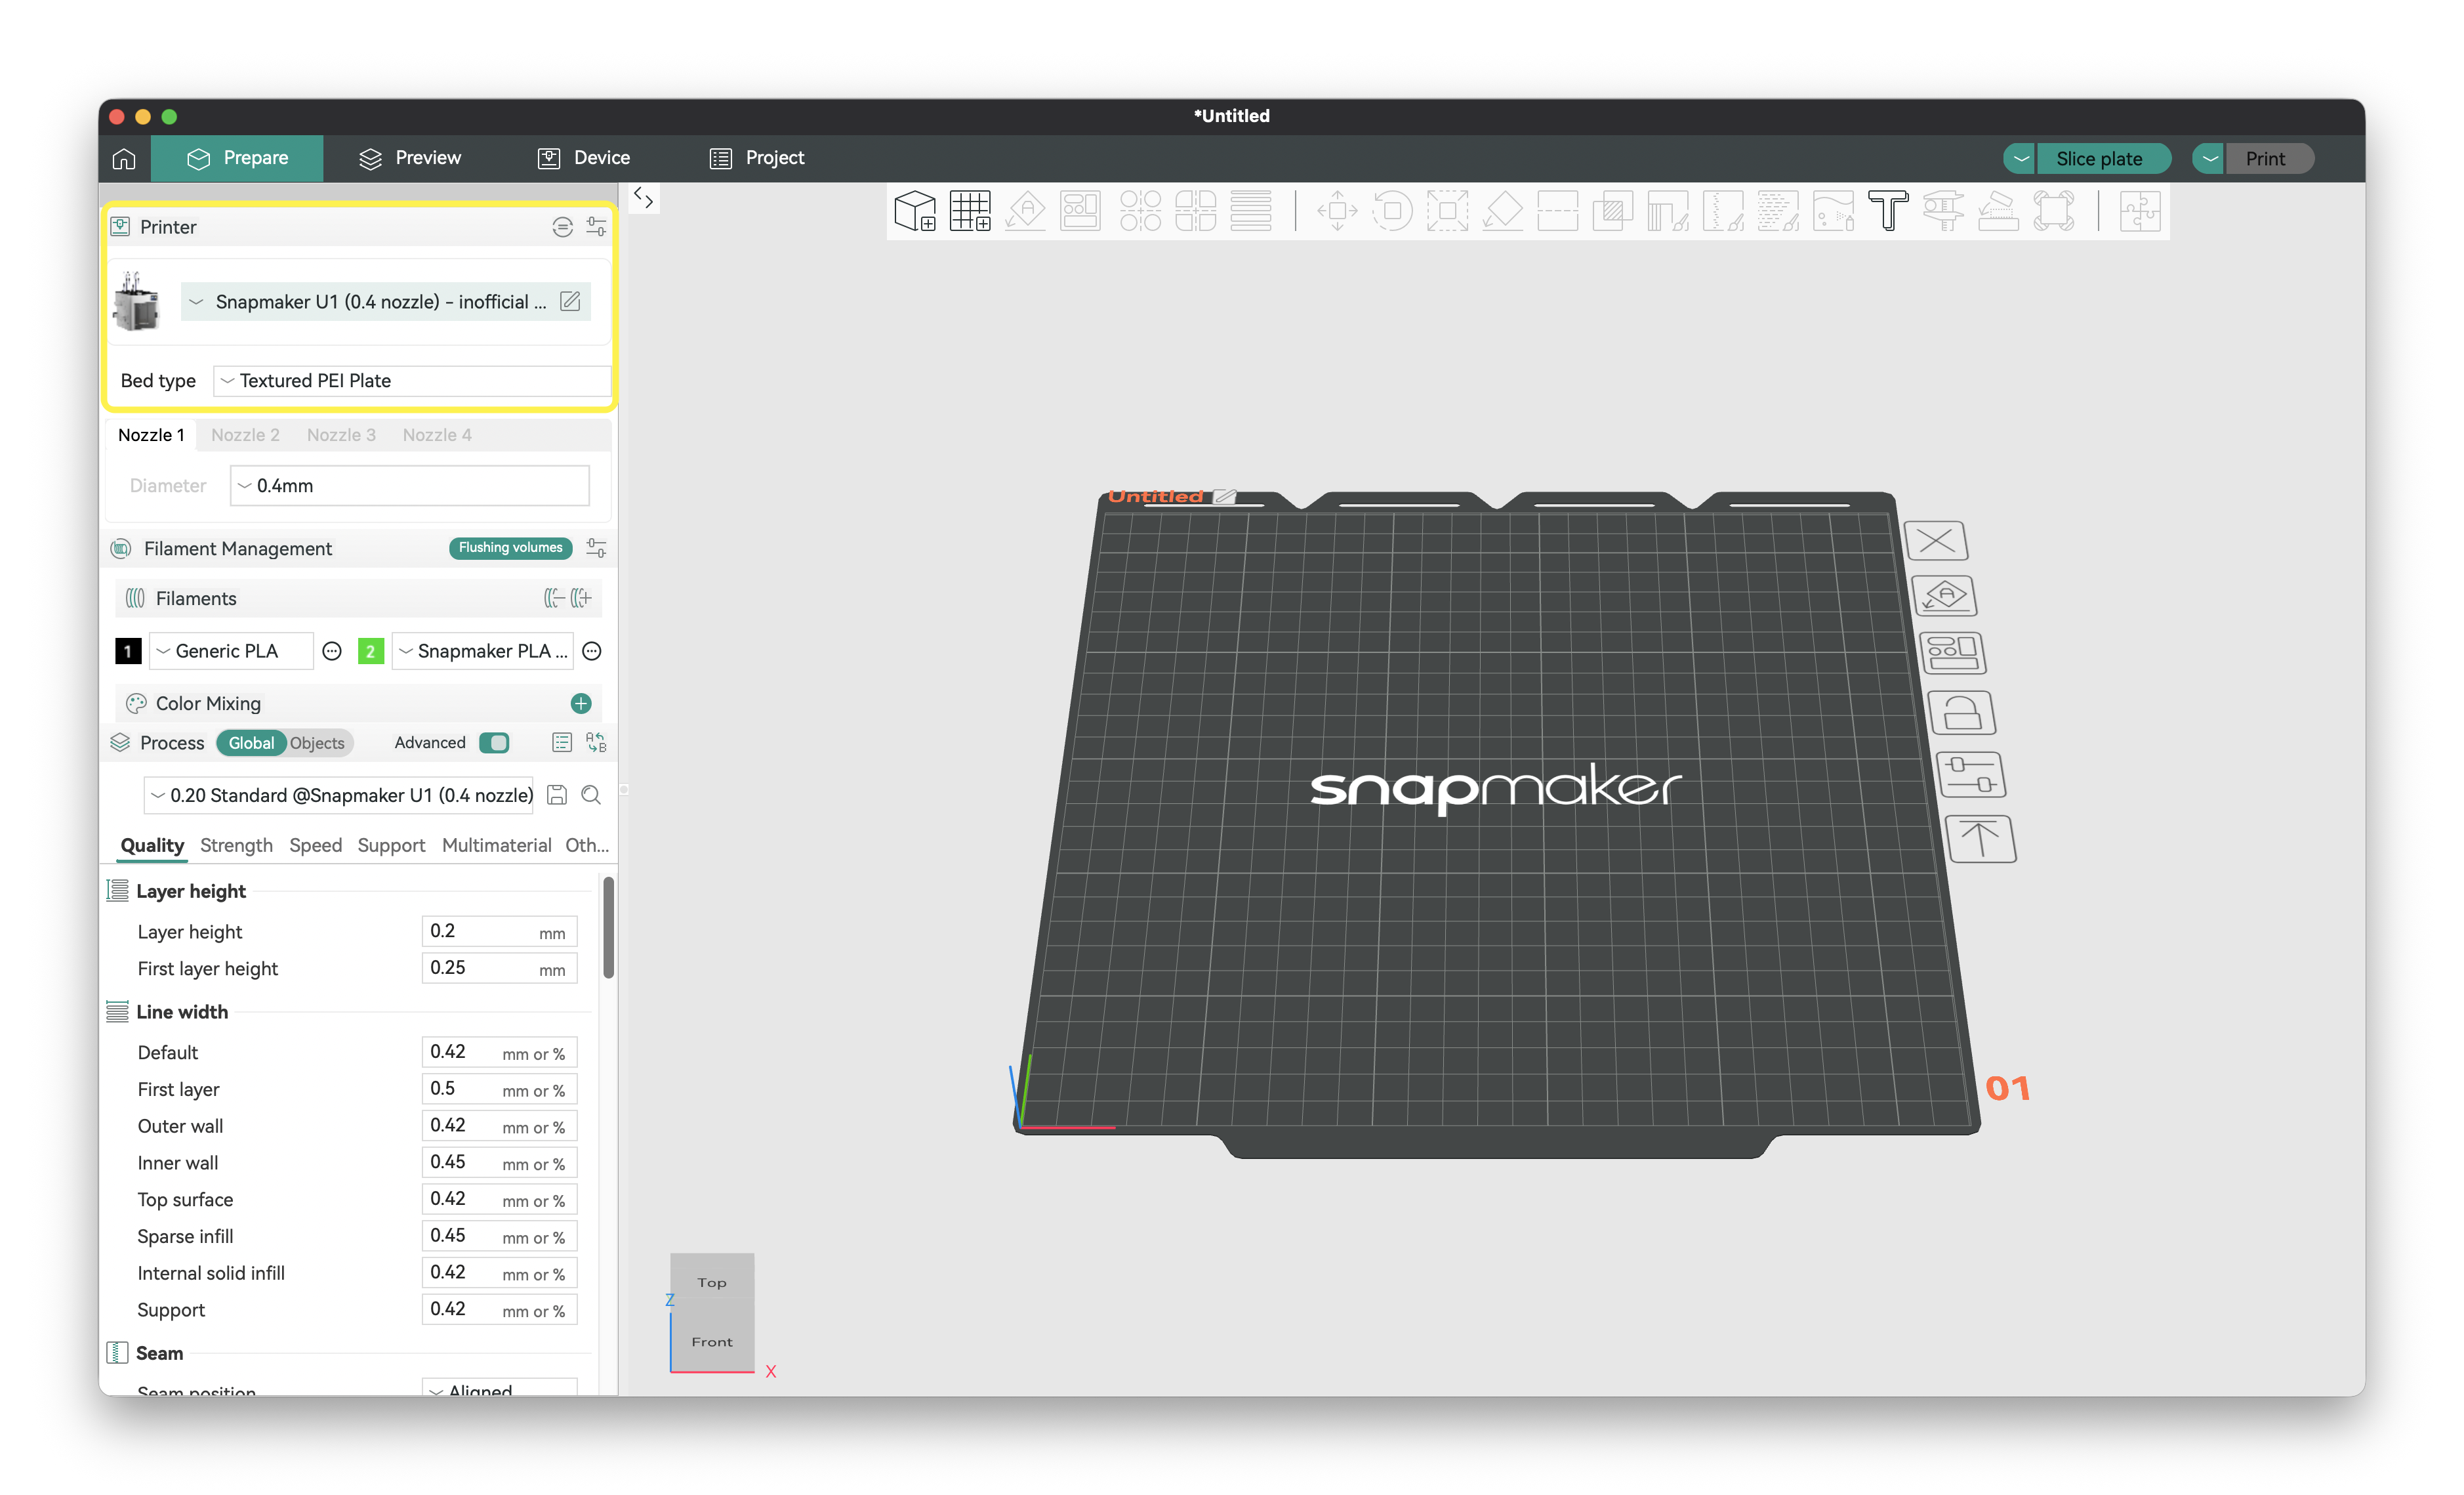2464x1495 pixels.
Task: Switch process scope to Global
Action: pos(251,742)
